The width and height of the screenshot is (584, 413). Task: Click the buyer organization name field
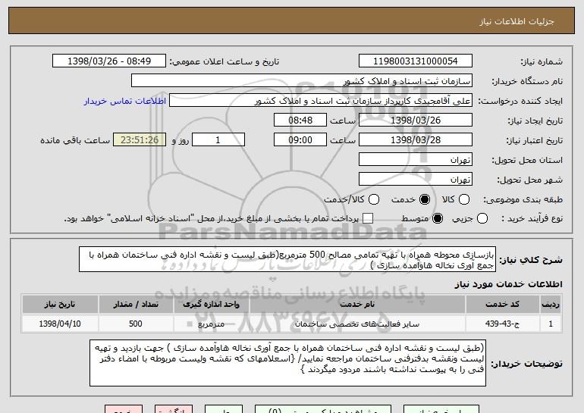pos(302,81)
